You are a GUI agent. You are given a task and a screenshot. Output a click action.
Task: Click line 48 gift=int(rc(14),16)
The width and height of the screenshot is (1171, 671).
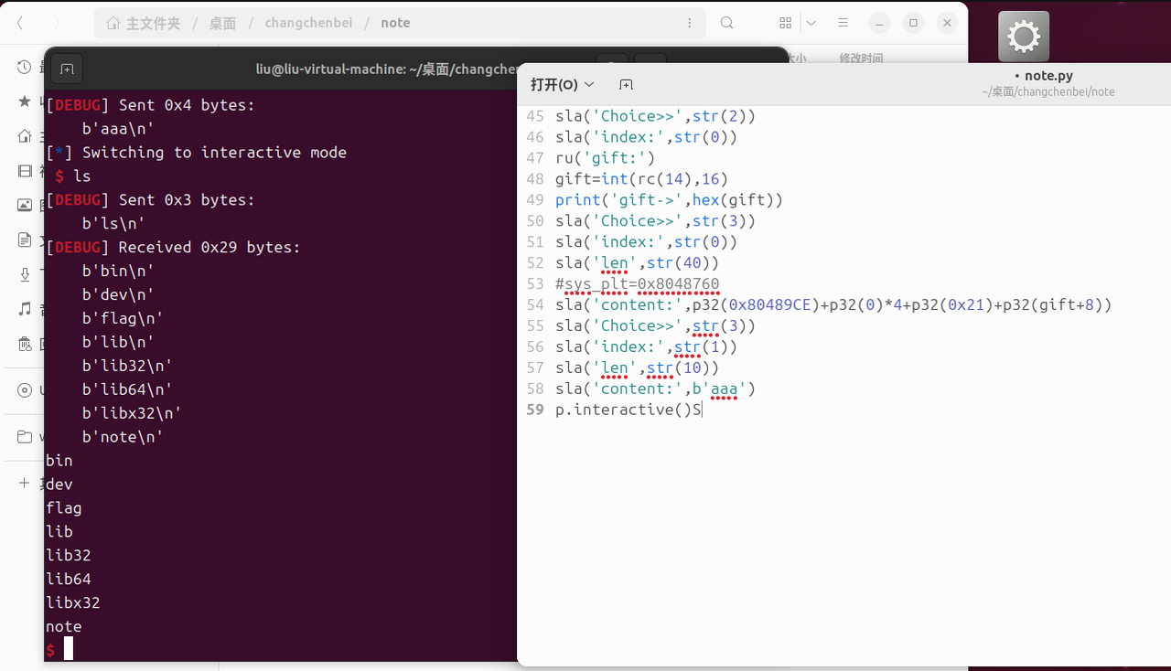[641, 178]
